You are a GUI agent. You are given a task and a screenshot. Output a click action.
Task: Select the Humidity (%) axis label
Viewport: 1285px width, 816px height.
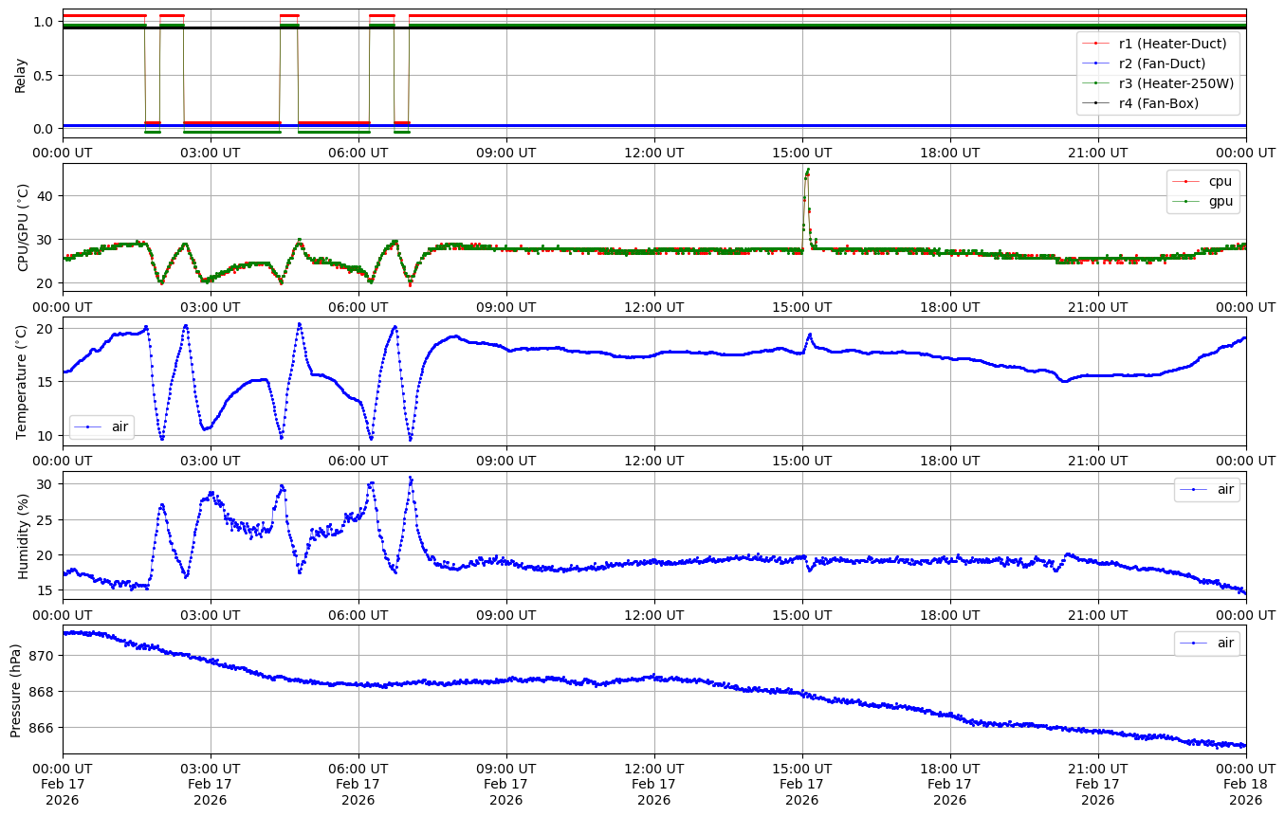pyautogui.click(x=23, y=535)
